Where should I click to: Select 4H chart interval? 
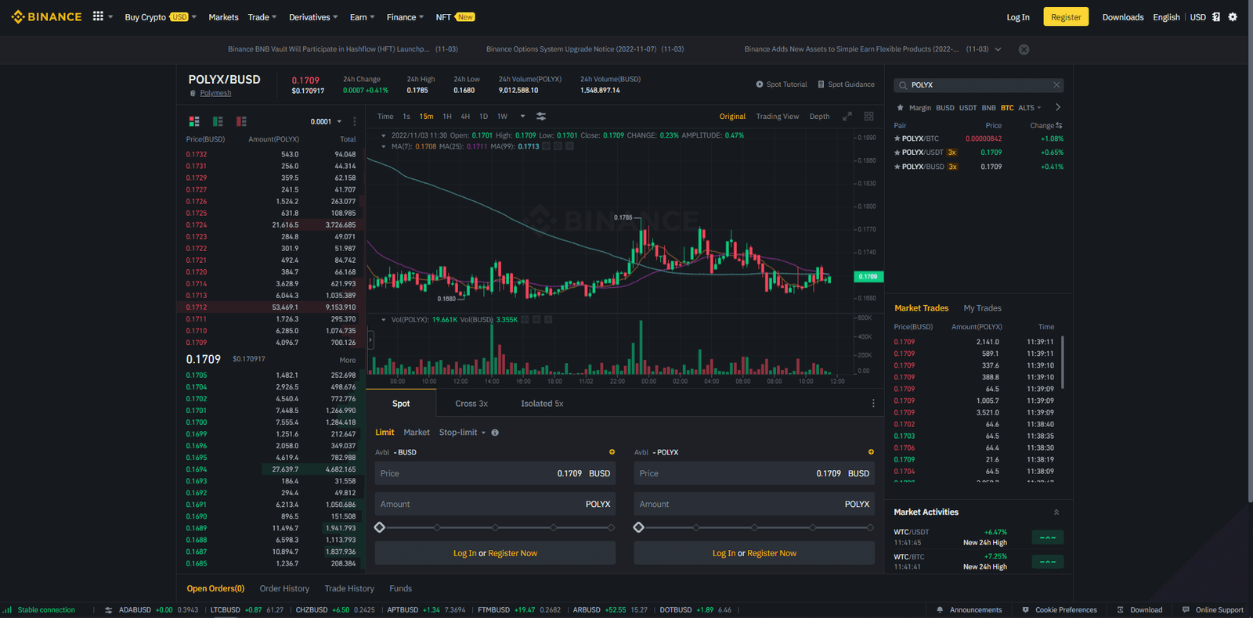tap(465, 117)
